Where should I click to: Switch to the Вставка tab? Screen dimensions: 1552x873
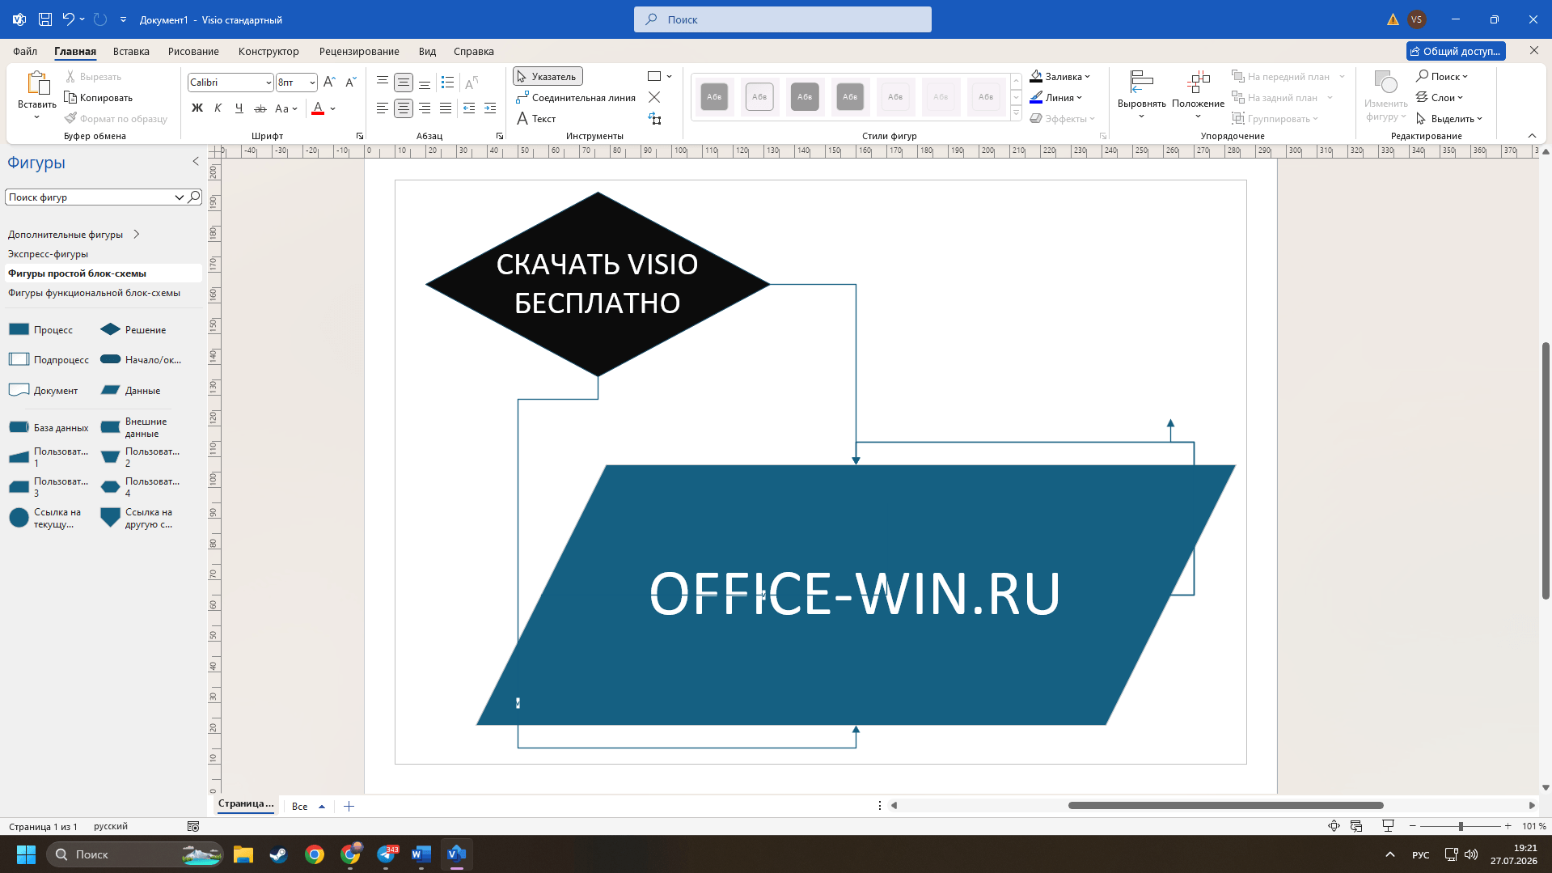tap(131, 52)
